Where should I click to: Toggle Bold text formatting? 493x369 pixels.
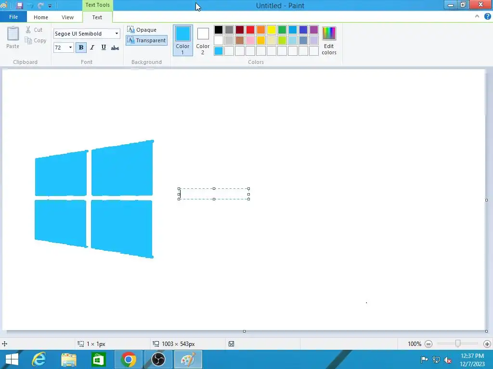[81, 48]
